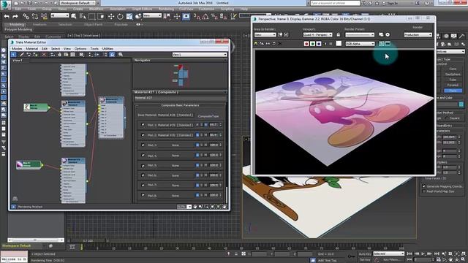Viewport: 468px width, 263px height.
Task: Open the Render Setup icon in render window
Action: pos(381,34)
